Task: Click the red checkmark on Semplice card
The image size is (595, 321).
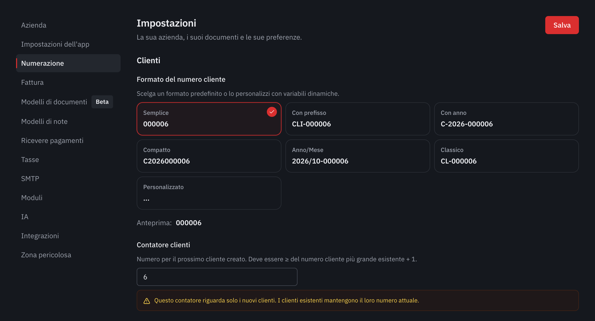Action: coord(272,112)
